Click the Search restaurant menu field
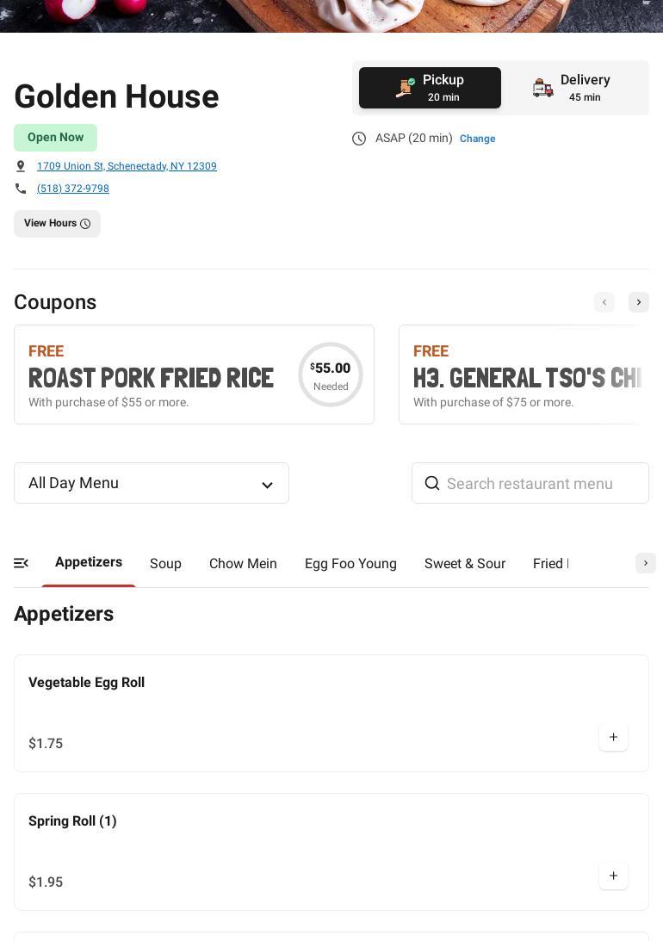Image resolution: width=663 pixels, height=941 pixels. pos(542,483)
